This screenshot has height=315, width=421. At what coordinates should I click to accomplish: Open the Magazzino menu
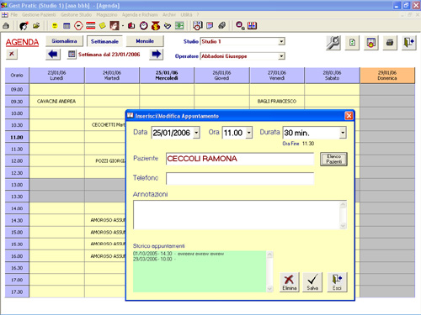[x=107, y=14]
